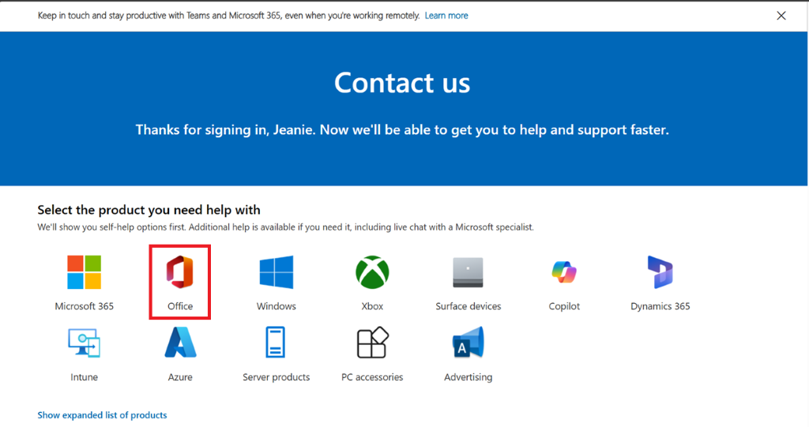Click the "Contact us" heading
809x427 pixels.
click(x=402, y=83)
